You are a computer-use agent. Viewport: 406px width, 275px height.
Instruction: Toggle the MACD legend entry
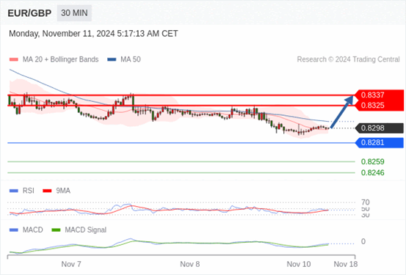pos(26,230)
